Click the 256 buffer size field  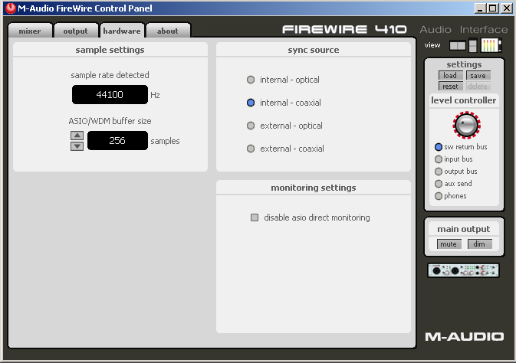[117, 140]
